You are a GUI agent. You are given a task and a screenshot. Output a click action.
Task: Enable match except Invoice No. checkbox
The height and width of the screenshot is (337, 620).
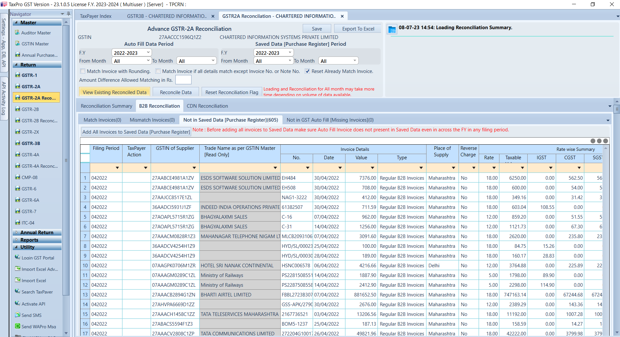point(158,71)
